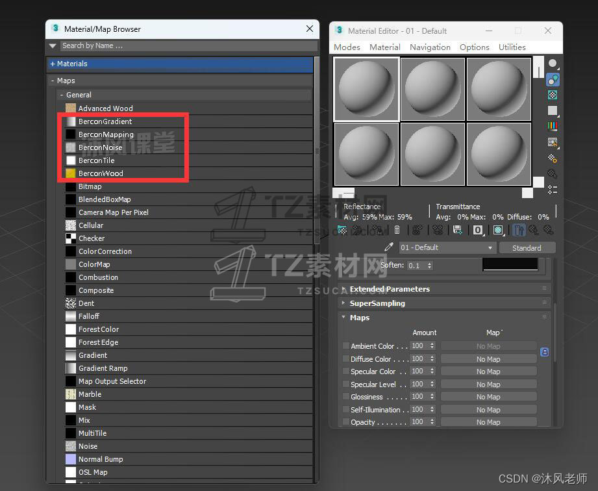This screenshot has width=598, height=491.
Task: Click the Material/Map Browser vertical scrollbar
Action: [317, 151]
